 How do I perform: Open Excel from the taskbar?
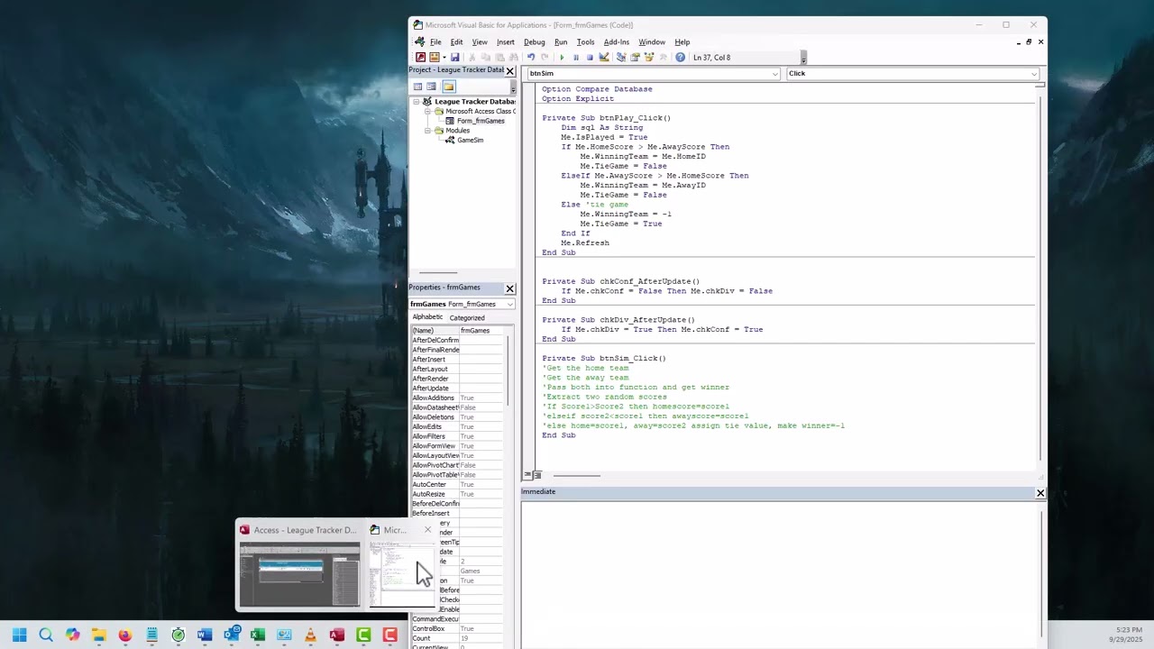pyautogui.click(x=258, y=635)
